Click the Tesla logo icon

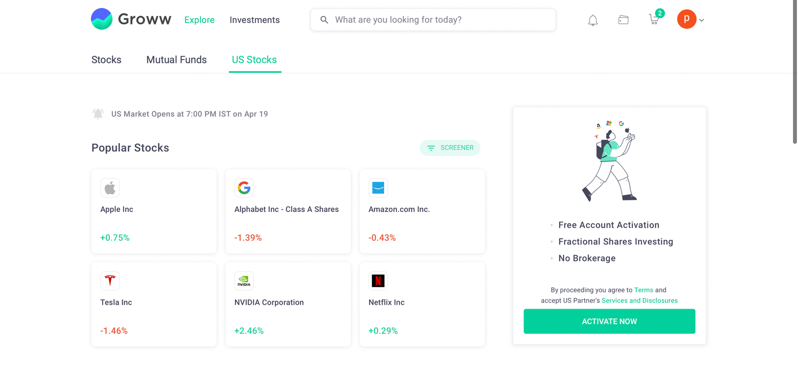pyautogui.click(x=110, y=281)
